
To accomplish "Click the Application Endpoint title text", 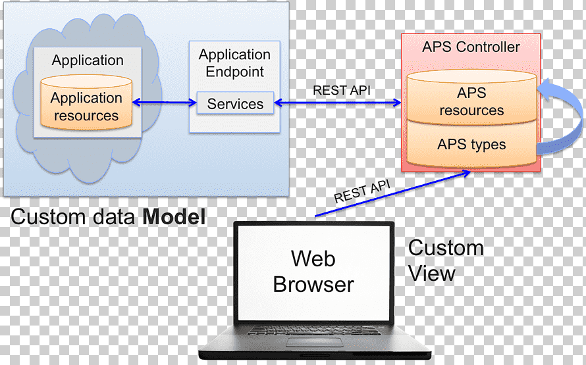I will [x=234, y=62].
